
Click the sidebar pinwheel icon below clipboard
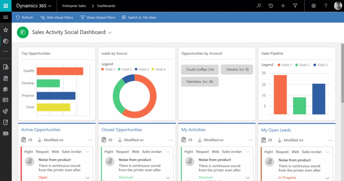coord(6,89)
